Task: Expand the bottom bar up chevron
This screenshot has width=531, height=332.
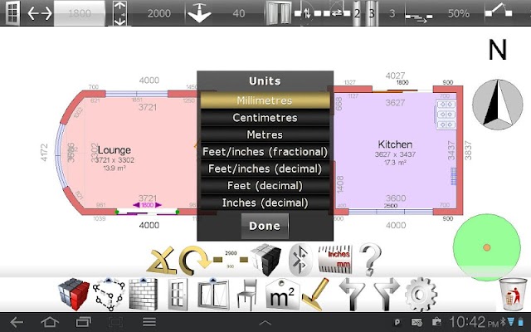Action: coord(265,323)
